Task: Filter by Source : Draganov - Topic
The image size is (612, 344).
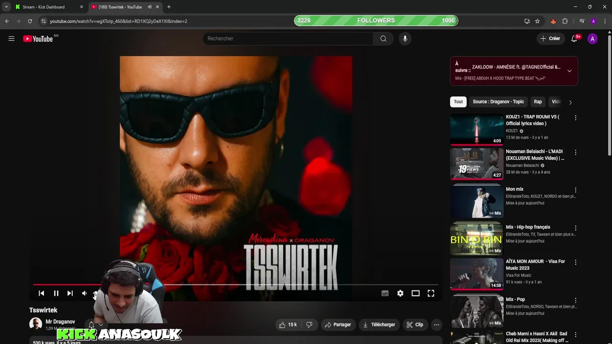Action: [498, 102]
